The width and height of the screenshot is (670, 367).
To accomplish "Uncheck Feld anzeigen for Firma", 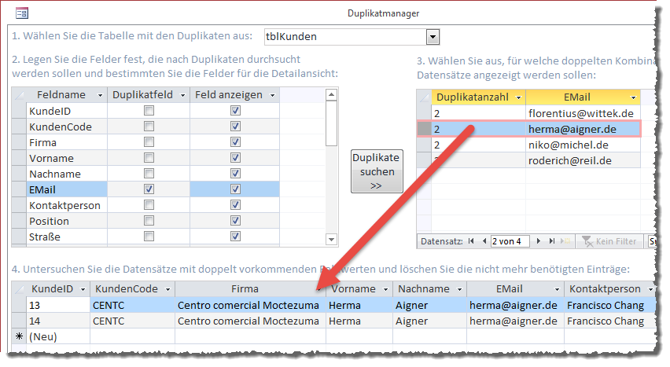I will coord(235,141).
